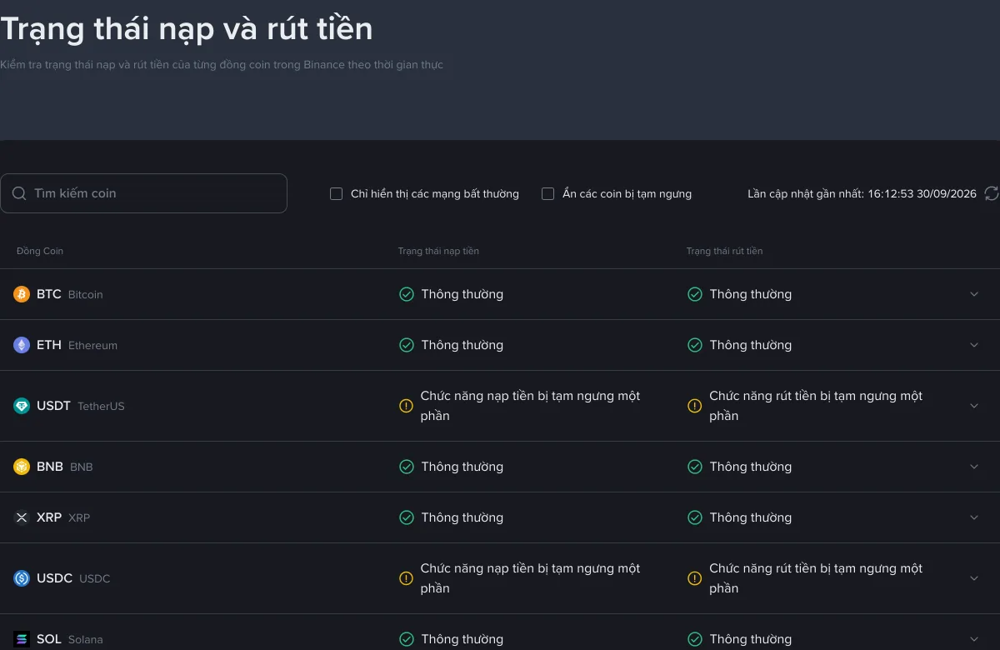Click the BNB coin logo icon
This screenshot has width=1000, height=650.
coord(22,467)
